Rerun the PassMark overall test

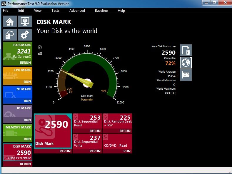click(25, 63)
